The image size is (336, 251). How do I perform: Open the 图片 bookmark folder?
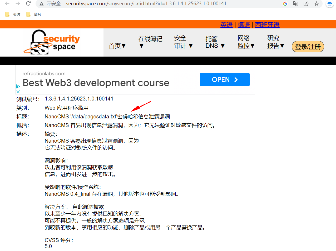tap(34, 14)
